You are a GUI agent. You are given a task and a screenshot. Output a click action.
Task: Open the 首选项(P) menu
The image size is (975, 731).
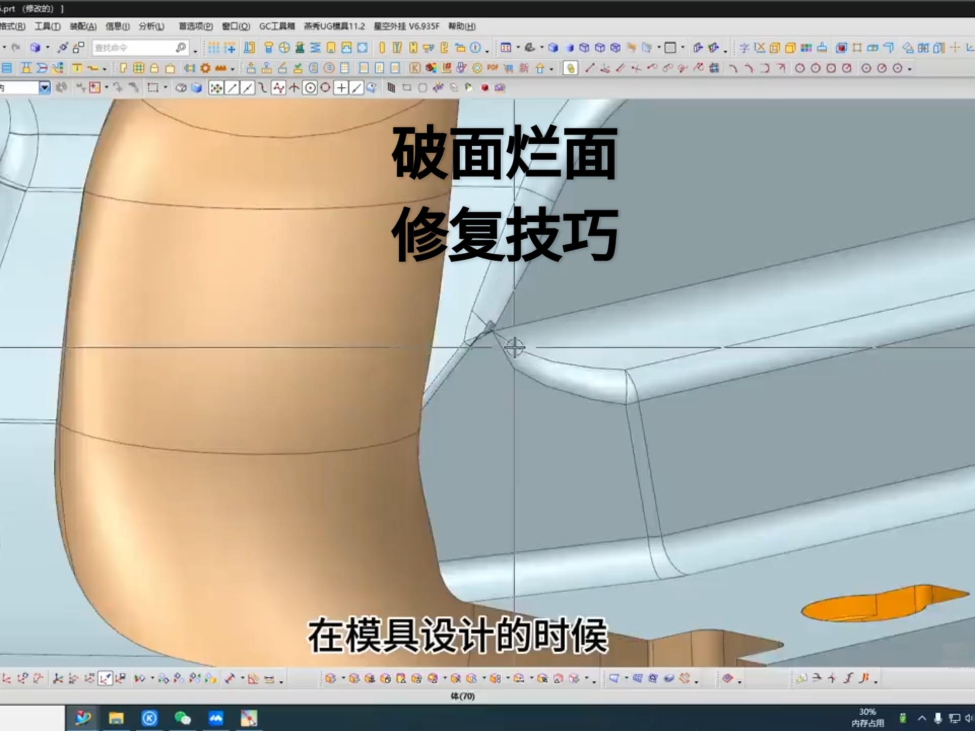196,26
